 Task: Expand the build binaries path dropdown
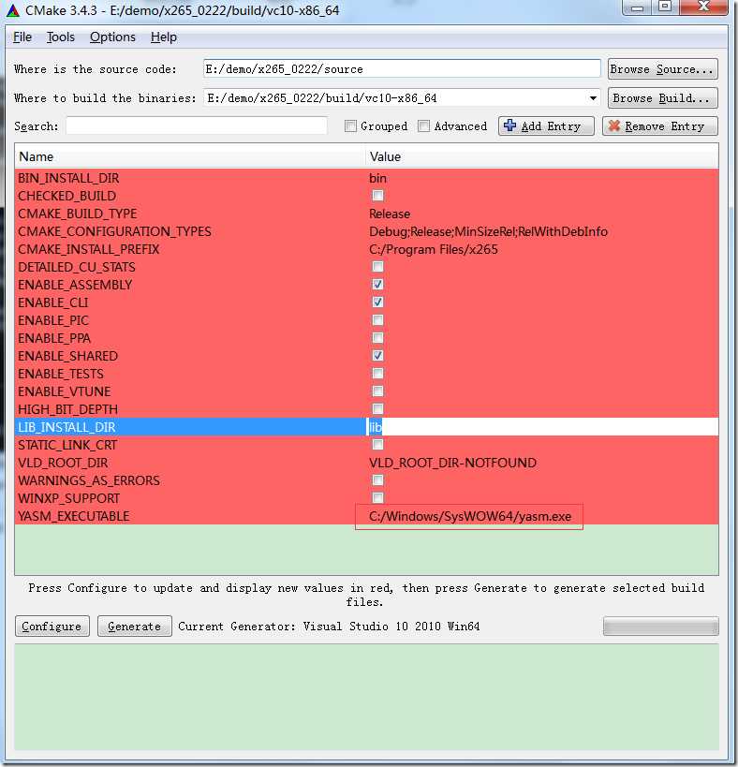point(593,98)
